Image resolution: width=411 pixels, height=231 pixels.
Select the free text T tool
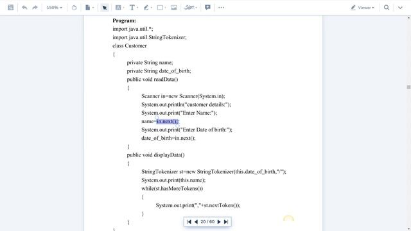[132, 8]
